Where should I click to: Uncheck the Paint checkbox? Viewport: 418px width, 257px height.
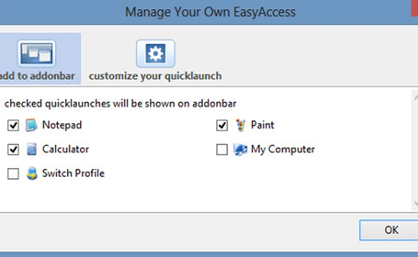click(222, 126)
